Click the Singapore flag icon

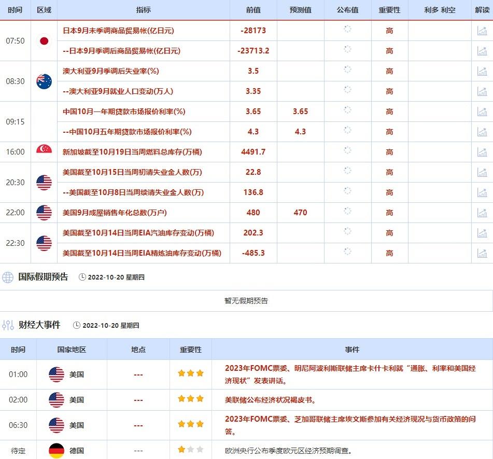[x=44, y=150]
